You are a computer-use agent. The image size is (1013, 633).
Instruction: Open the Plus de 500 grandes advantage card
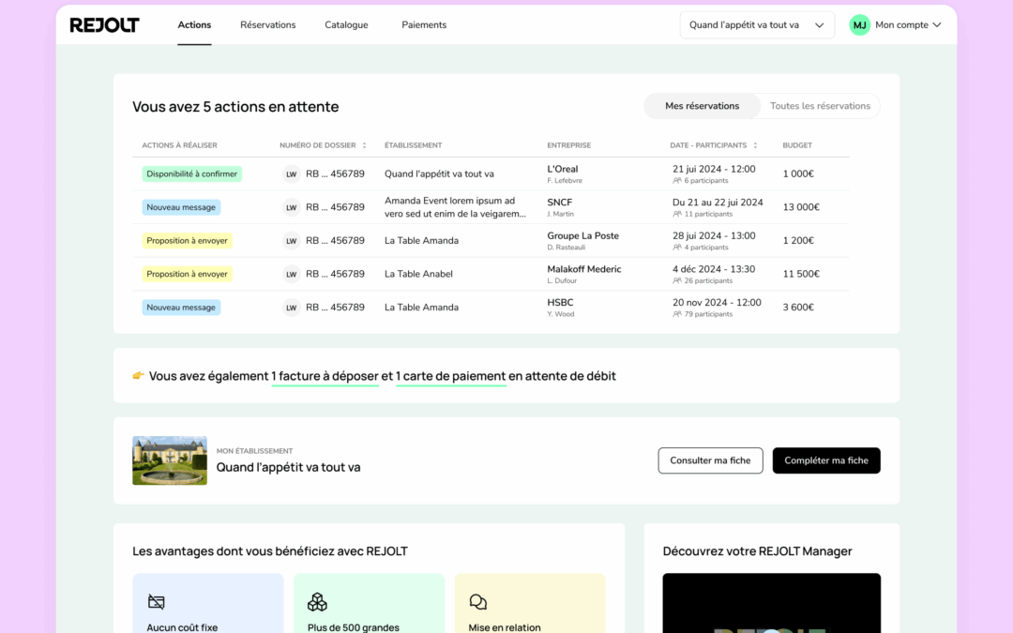(x=369, y=603)
